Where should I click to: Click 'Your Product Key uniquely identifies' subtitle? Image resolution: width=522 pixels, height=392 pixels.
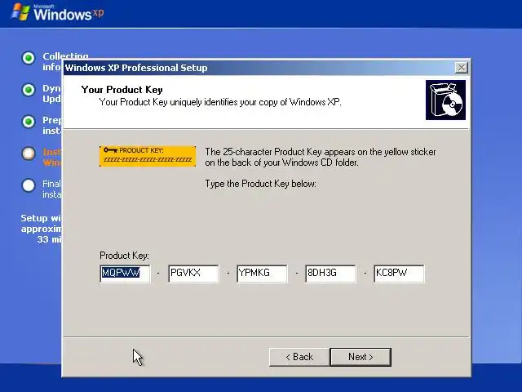pyautogui.click(x=220, y=102)
